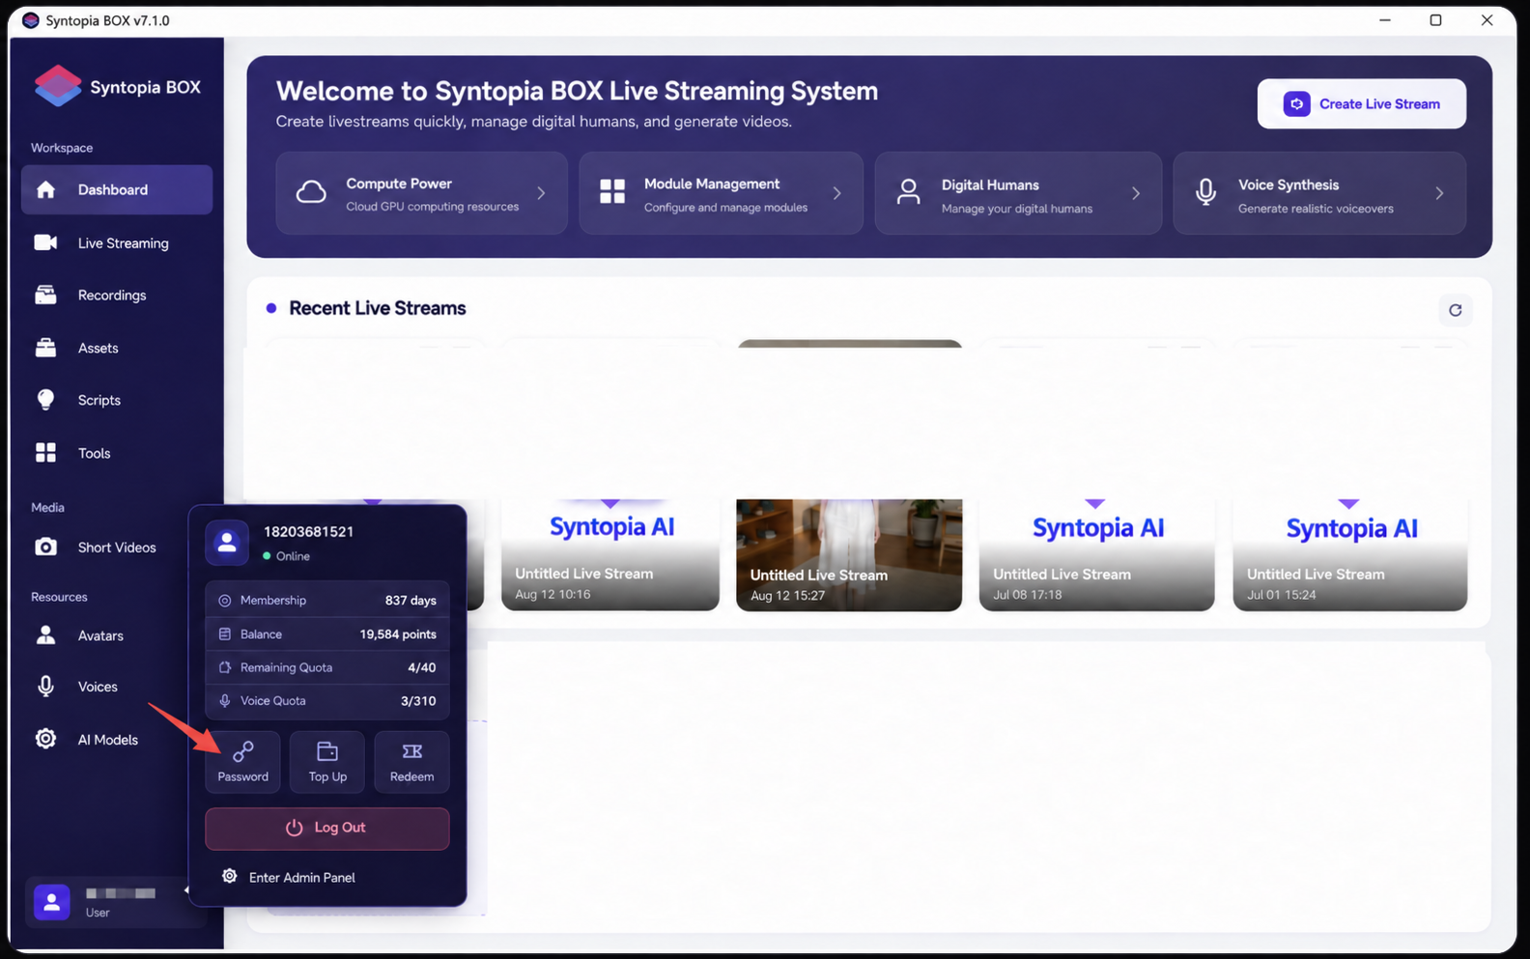The image size is (1530, 959).
Task: Click the Voice Synthesis microphone icon
Action: tap(1205, 192)
